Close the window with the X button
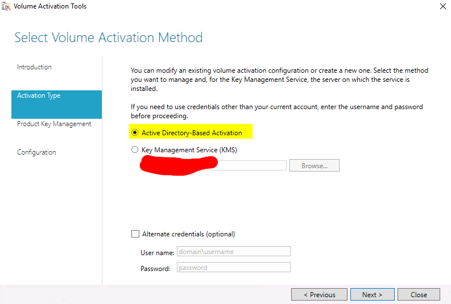The image size is (451, 304). click(x=442, y=6)
